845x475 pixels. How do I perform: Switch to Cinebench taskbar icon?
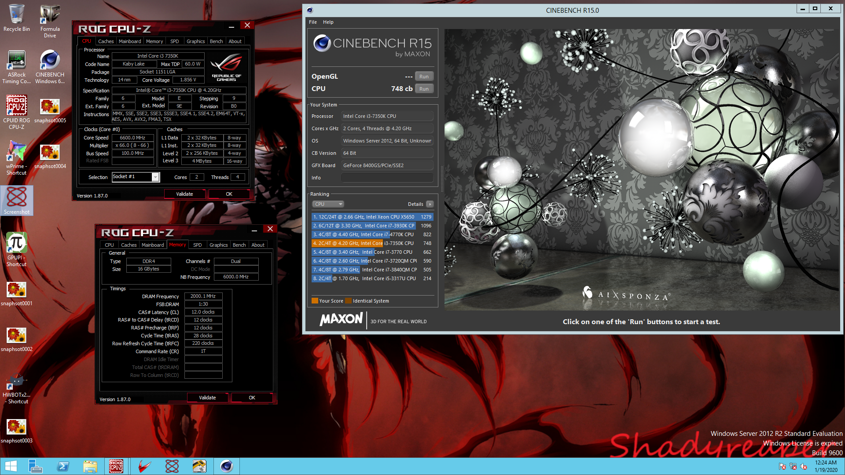[x=227, y=466]
